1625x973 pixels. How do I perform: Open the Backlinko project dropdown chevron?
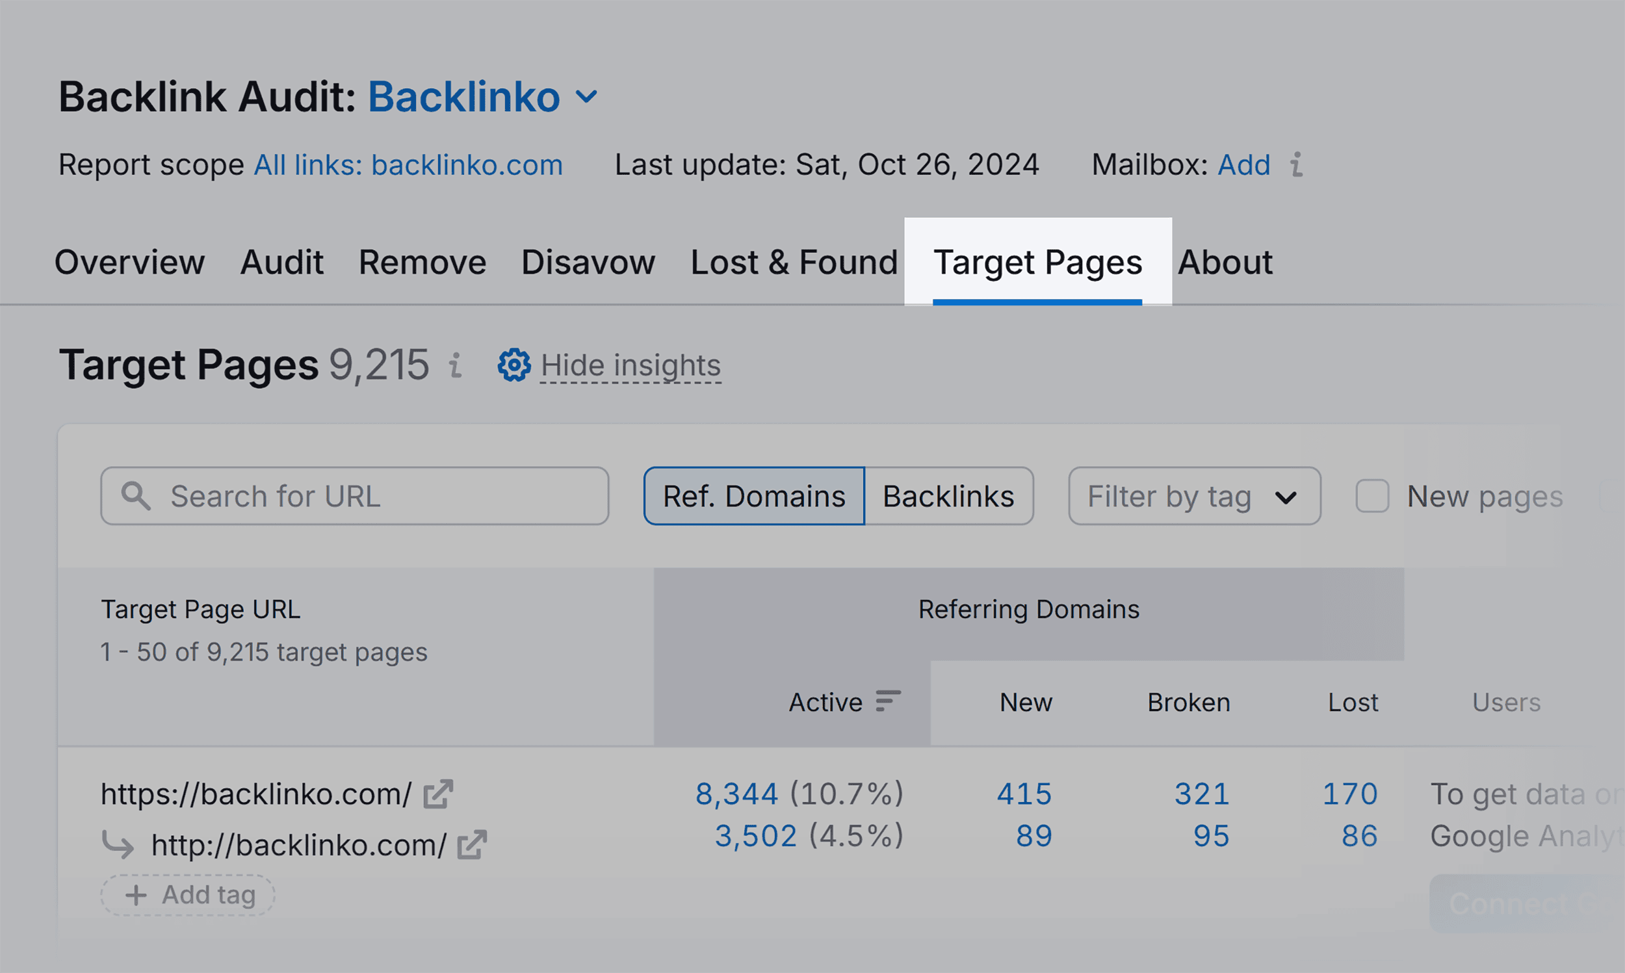586,97
